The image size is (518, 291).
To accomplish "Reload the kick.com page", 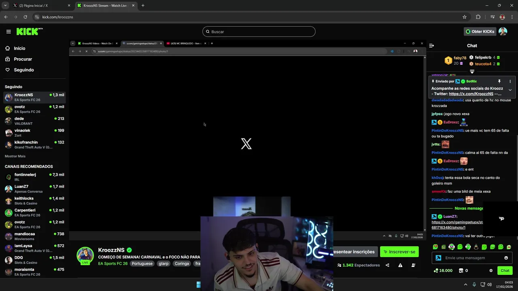I will click(x=25, y=17).
